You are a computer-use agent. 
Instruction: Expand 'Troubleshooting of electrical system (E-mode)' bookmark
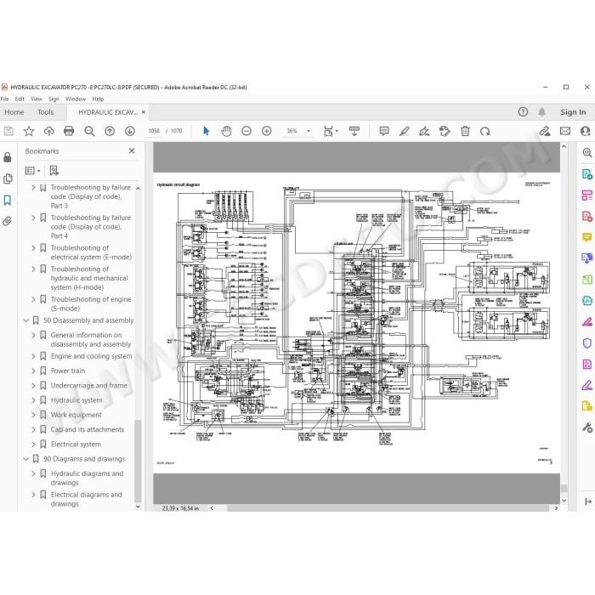pyautogui.click(x=33, y=248)
